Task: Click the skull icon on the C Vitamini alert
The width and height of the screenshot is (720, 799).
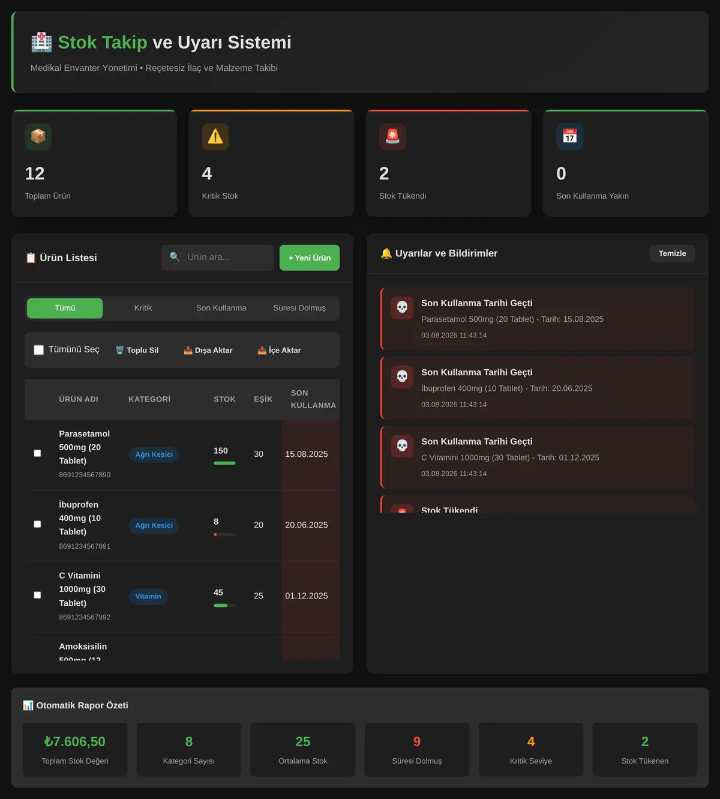Action: pos(402,445)
